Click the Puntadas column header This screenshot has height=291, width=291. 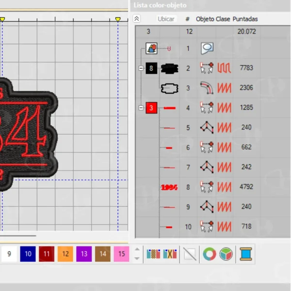245,19
